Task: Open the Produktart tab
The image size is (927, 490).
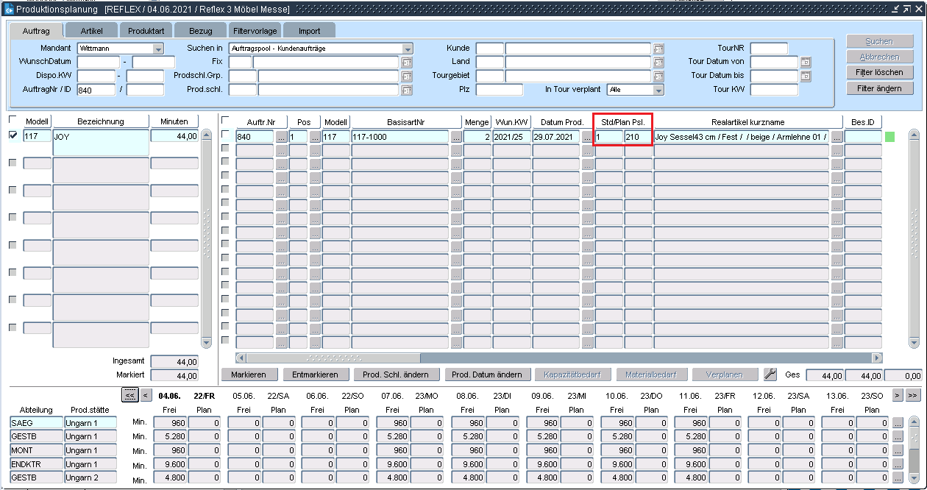Action: coord(146,31)
